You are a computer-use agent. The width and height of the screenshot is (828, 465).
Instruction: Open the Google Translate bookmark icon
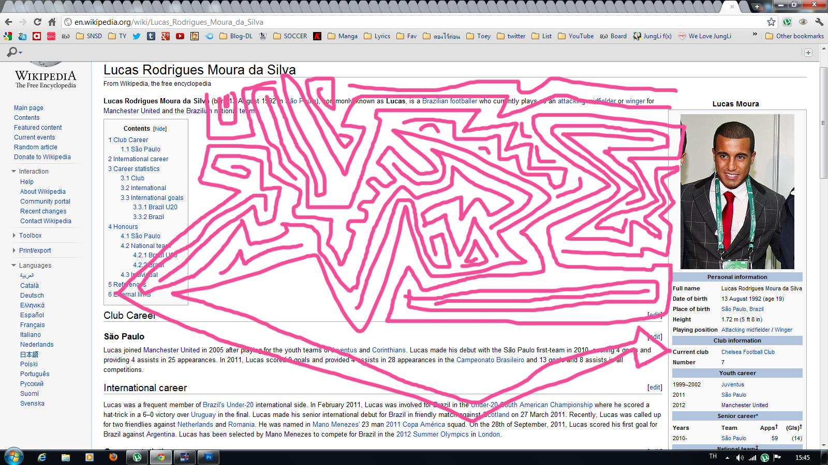point(22,36)
